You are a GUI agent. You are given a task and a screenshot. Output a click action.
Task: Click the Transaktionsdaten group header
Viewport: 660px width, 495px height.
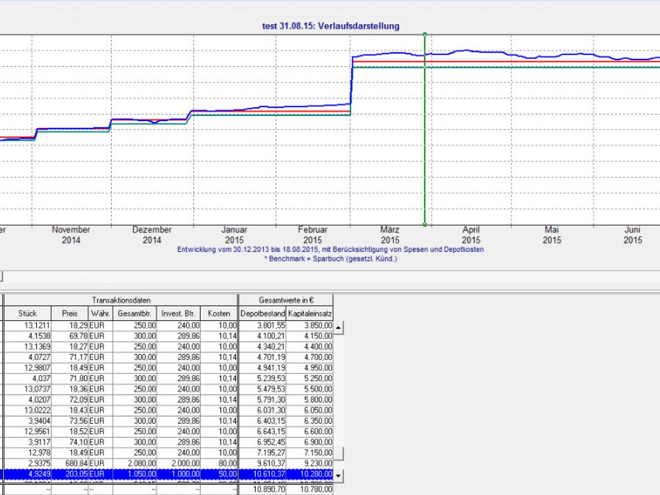click(x=121, y=300)
